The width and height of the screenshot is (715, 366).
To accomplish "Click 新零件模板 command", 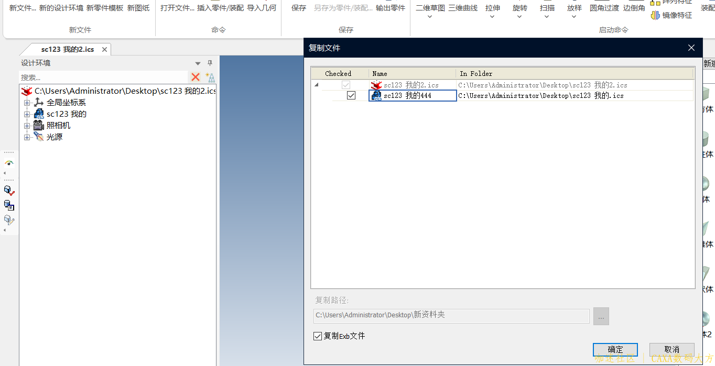I will 105,8.
